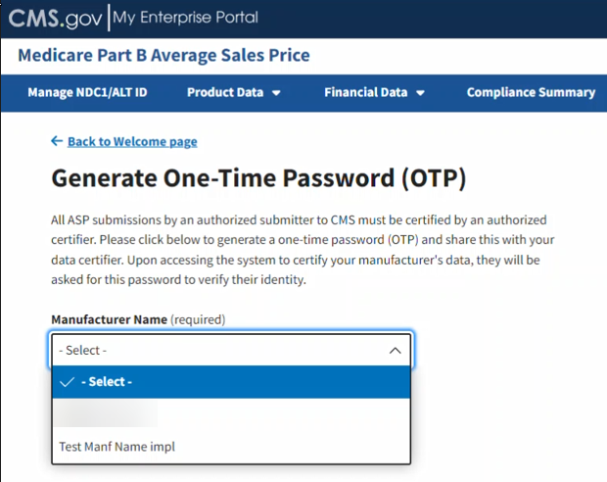Click the Manufacturer Name select field

(231, 350)
